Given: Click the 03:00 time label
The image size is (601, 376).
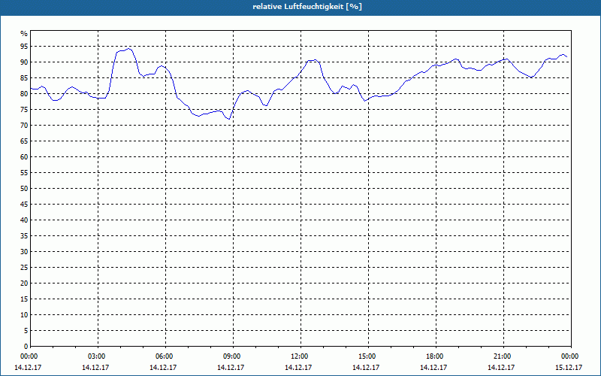Looking at the screenshot, I should [x=97, y=356].
